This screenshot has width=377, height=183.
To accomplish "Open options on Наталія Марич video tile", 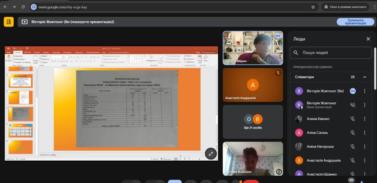I will [278, 36].
